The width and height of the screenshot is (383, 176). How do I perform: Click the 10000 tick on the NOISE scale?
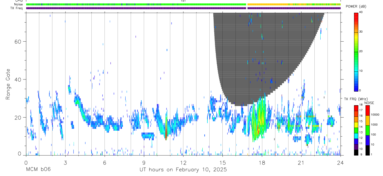tap(375, 115)
